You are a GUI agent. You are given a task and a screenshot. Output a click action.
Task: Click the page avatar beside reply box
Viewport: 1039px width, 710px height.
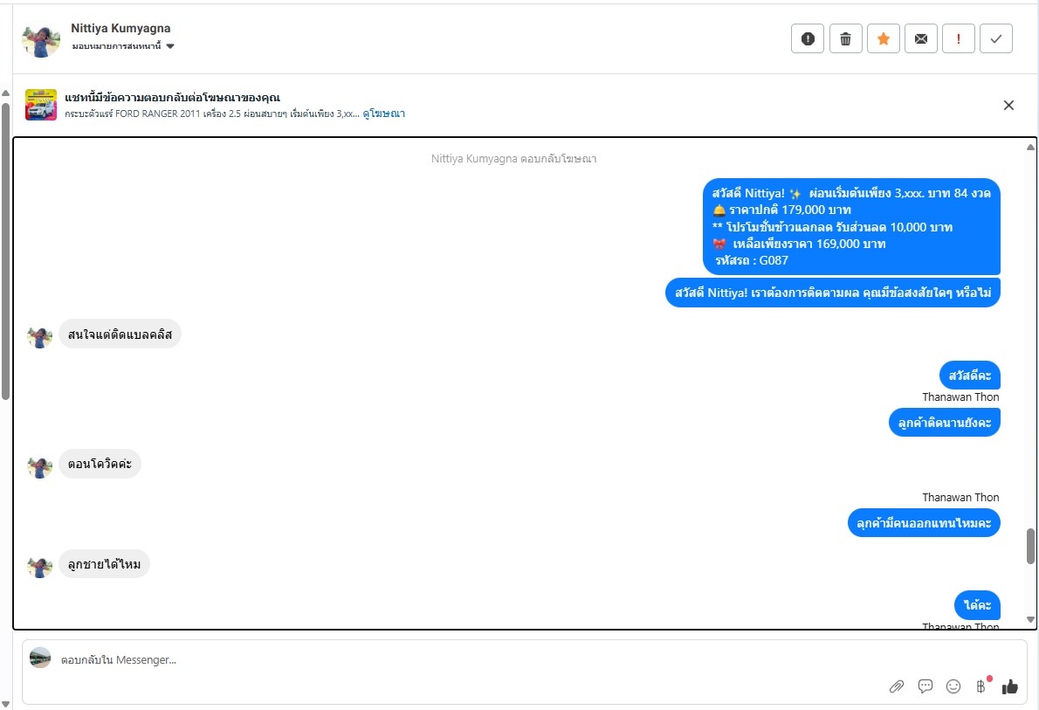point(40,658)
